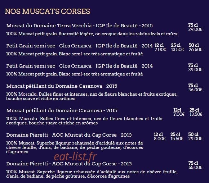Choose the 12cl 7.00€ Casanova glass
Screen dimensions: 209x183
tap(179, 112)
